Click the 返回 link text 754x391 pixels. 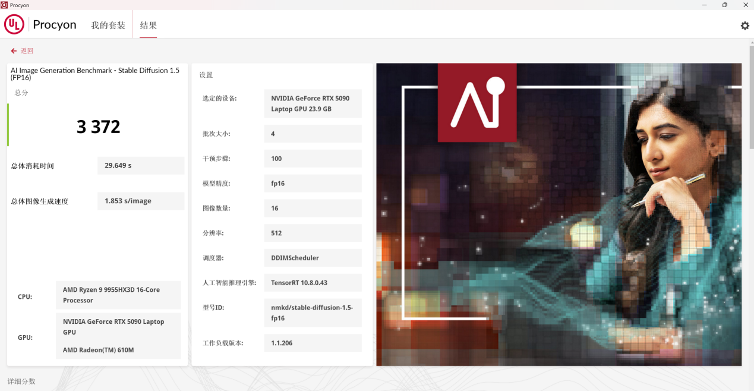click(x=27, y=51)
